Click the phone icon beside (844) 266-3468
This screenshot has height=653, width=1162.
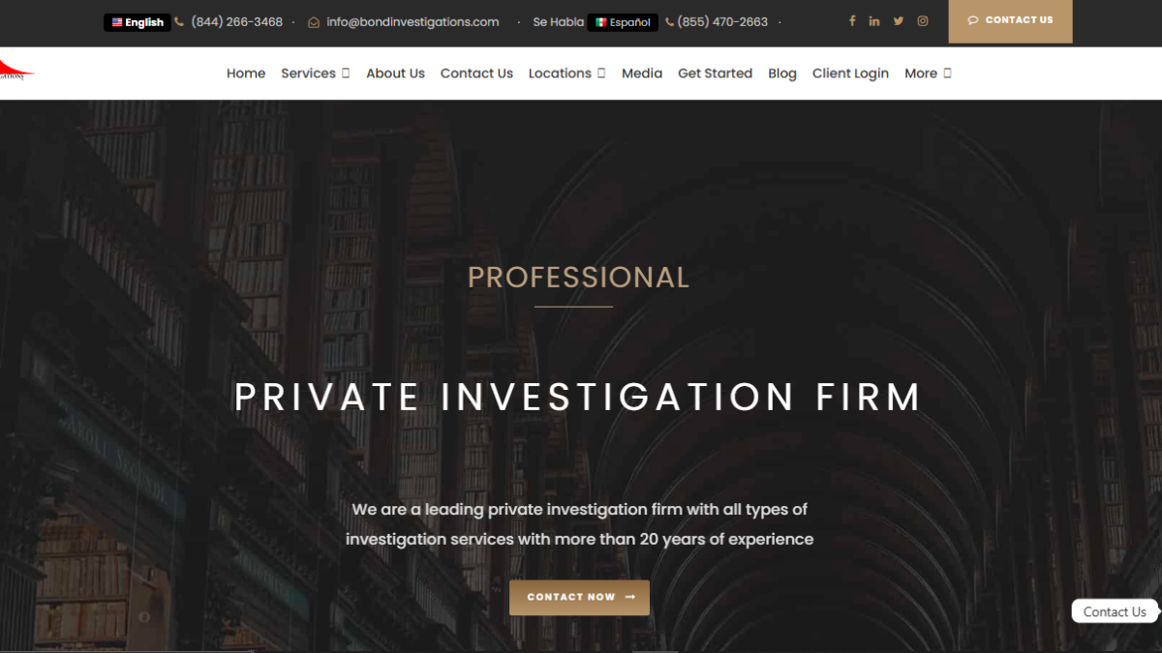tap(179, 22)
